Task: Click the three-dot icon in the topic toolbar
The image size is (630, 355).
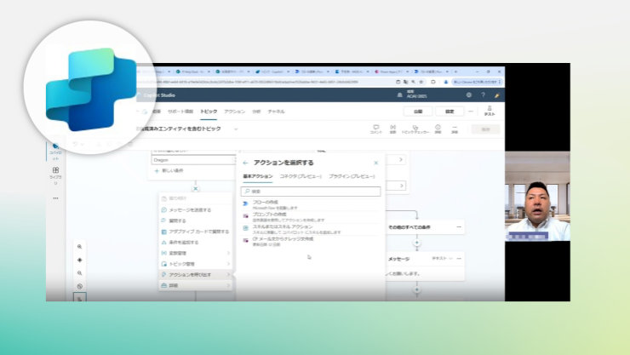Action: pos(455,129)
